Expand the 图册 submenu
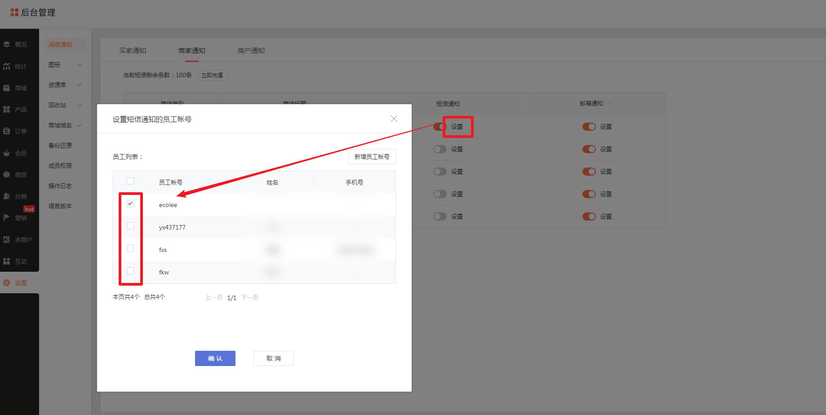This screenshot has width=826, height=415. point(80,65)
